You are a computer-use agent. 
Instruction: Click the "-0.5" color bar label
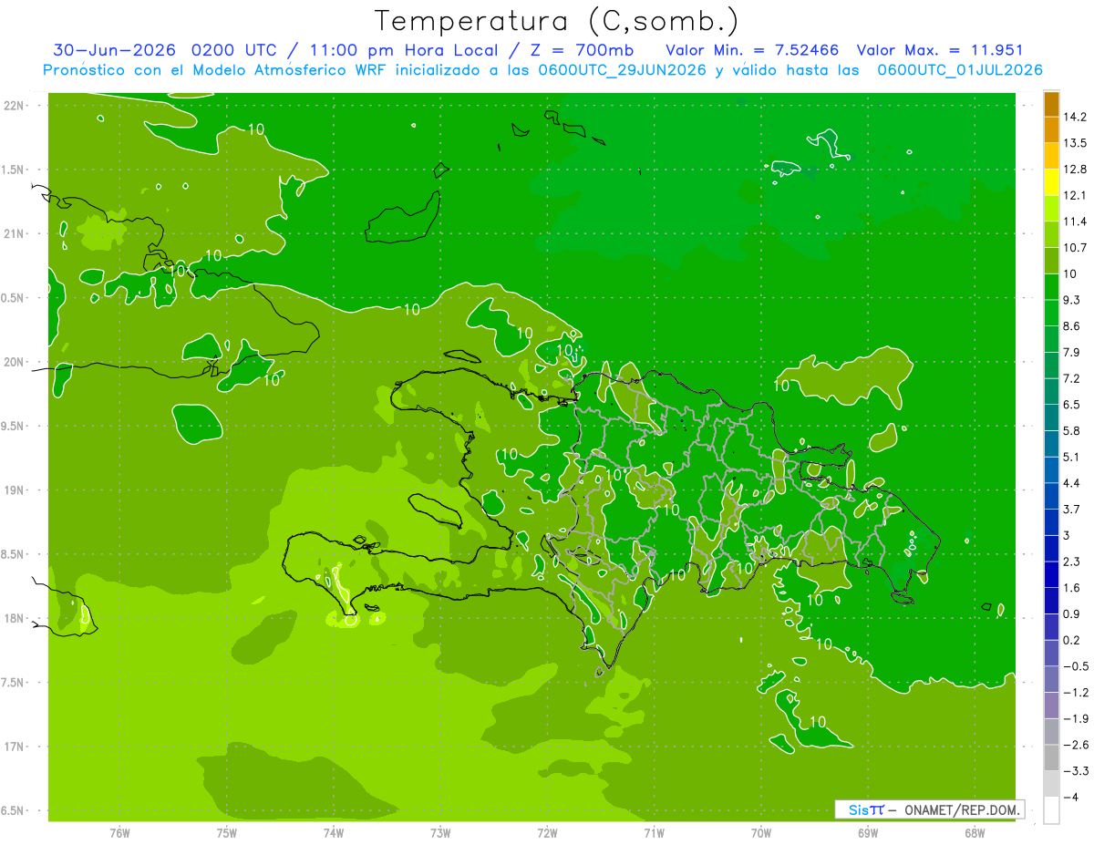(x=1076, y=666)
